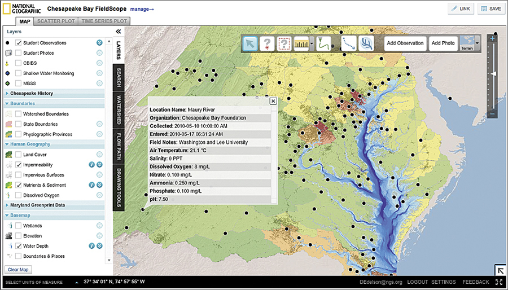Click the LINK button
508x290 pixels.
461,8
